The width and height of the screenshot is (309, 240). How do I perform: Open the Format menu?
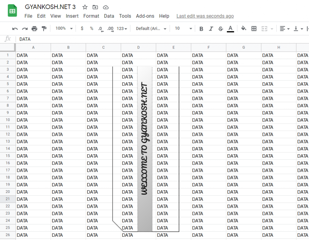(91, 16)
